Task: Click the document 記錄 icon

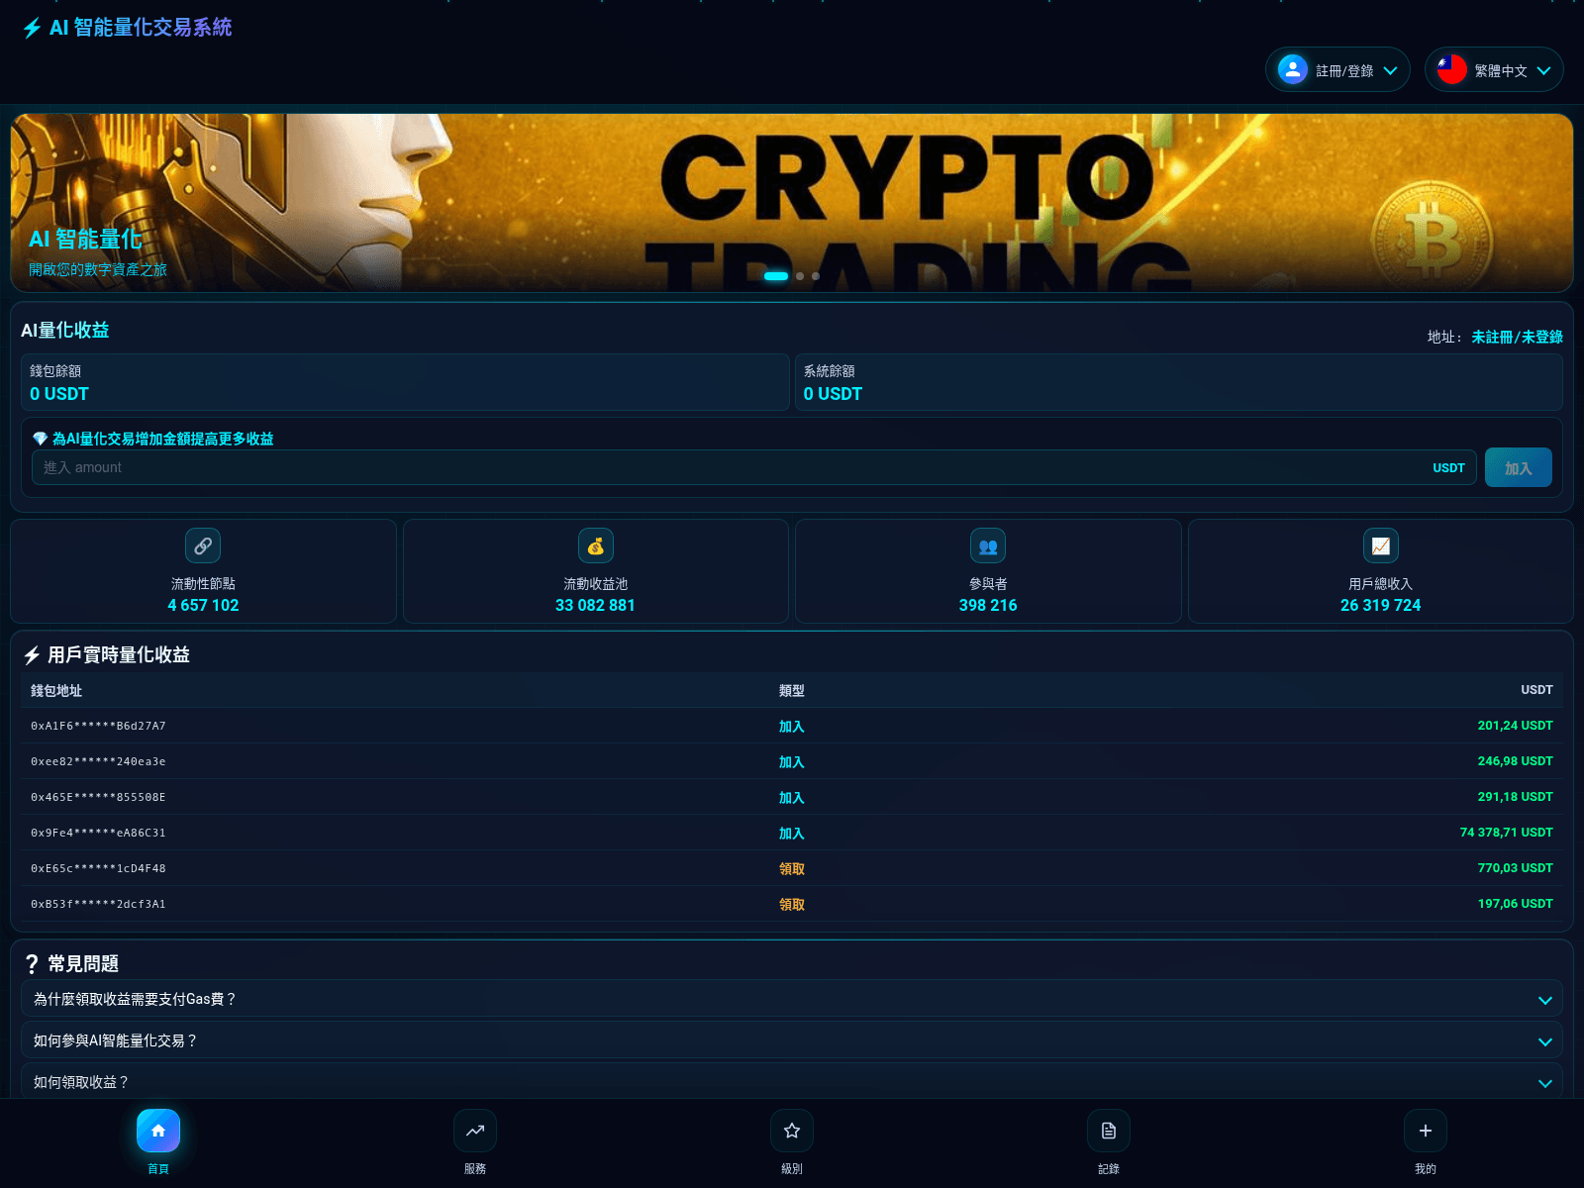Action: (x=1109, y=1131)
